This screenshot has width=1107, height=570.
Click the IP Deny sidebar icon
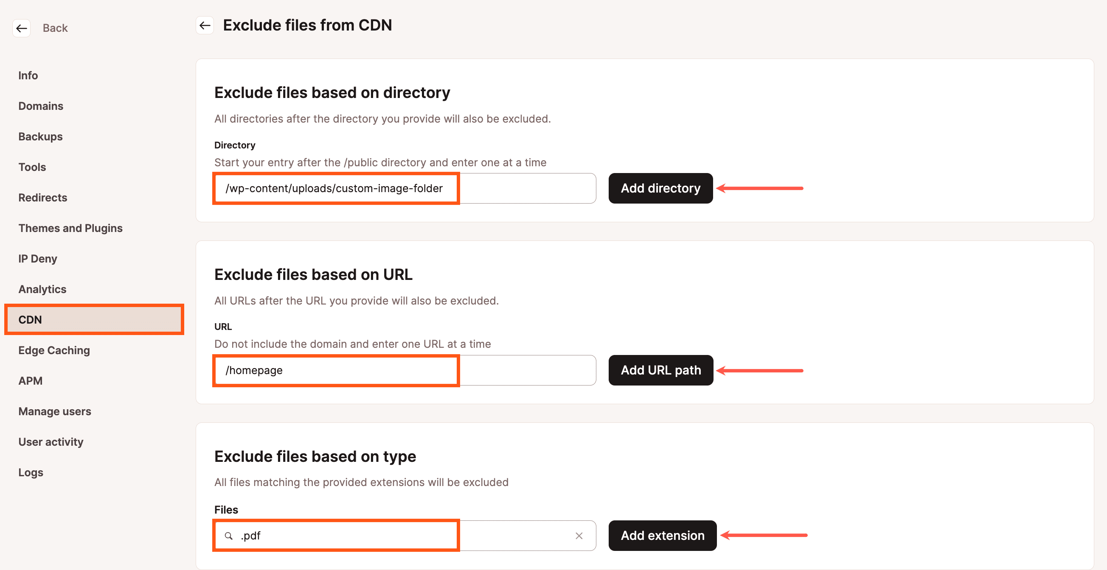click(37, 258)
